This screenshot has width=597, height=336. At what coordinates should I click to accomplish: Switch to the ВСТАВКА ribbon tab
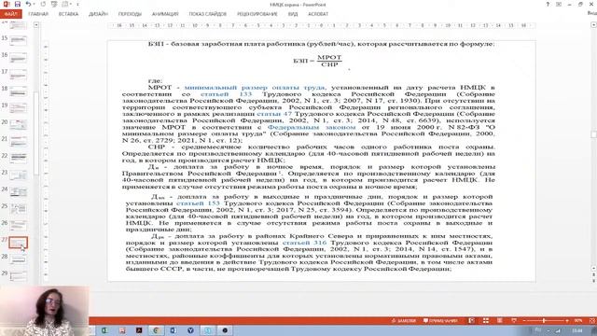click(68, 14)
